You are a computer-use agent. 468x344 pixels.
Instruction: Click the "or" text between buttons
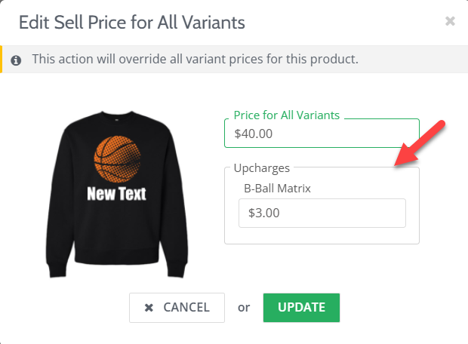(244, 308)
